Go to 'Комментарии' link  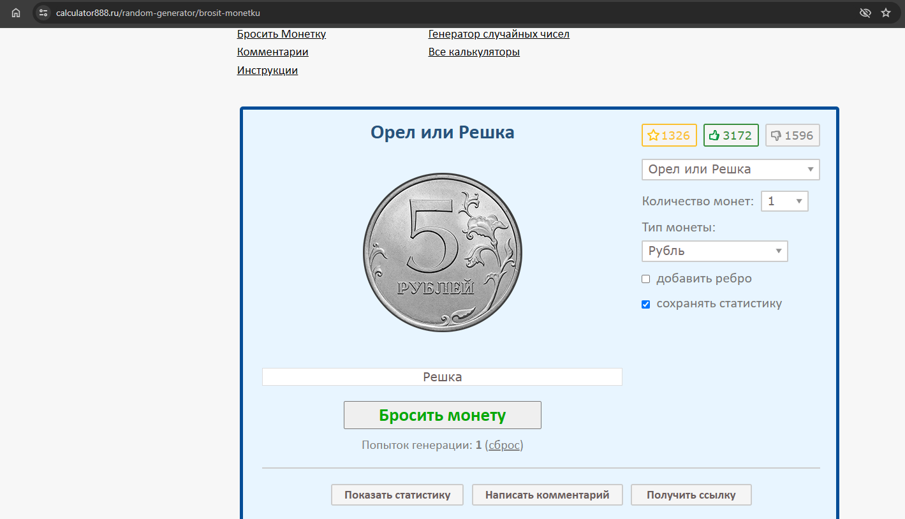pos(273,52)
